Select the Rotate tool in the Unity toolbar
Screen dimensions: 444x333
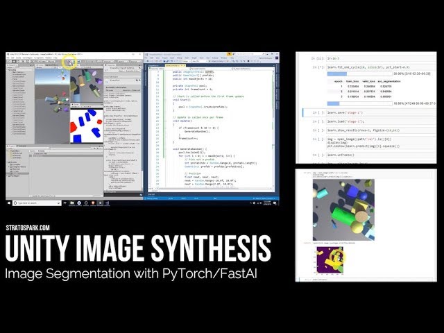click(x=19, y=62)
